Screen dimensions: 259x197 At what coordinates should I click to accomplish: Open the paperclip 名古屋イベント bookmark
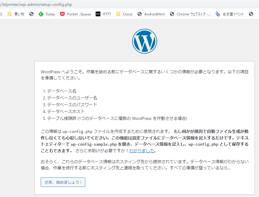point(230,14)
